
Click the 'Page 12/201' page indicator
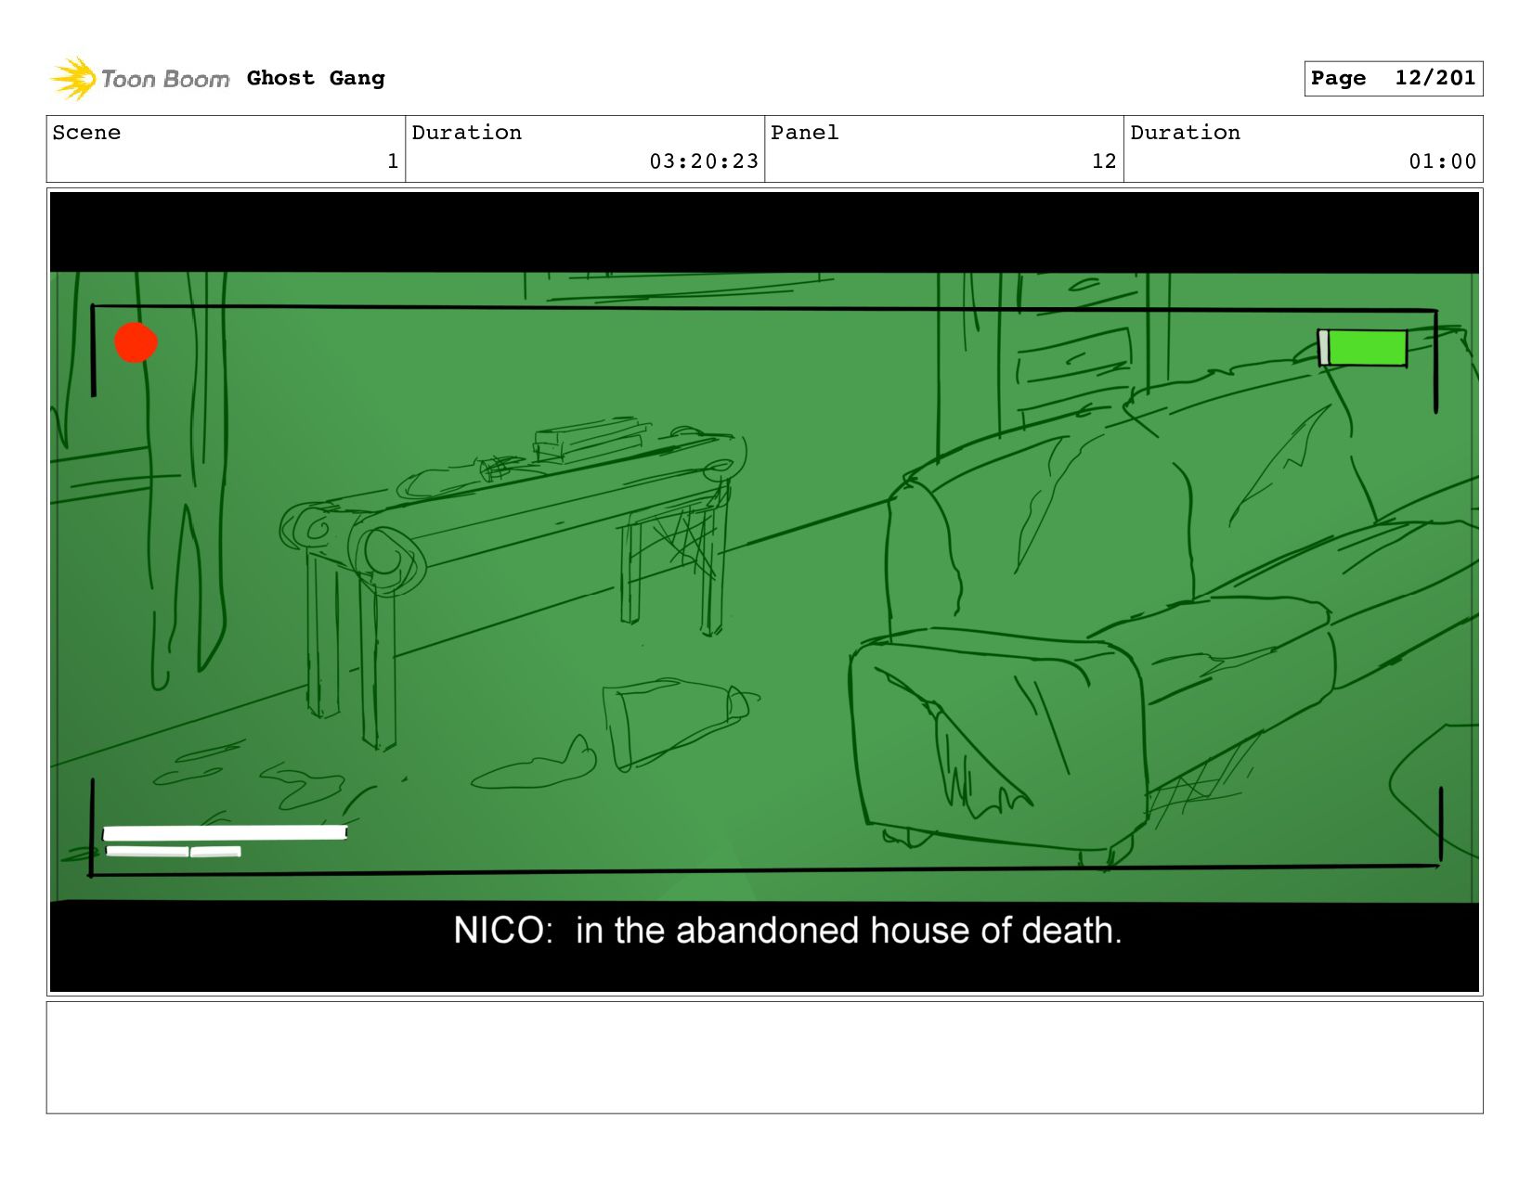[x=1393, y=78]
